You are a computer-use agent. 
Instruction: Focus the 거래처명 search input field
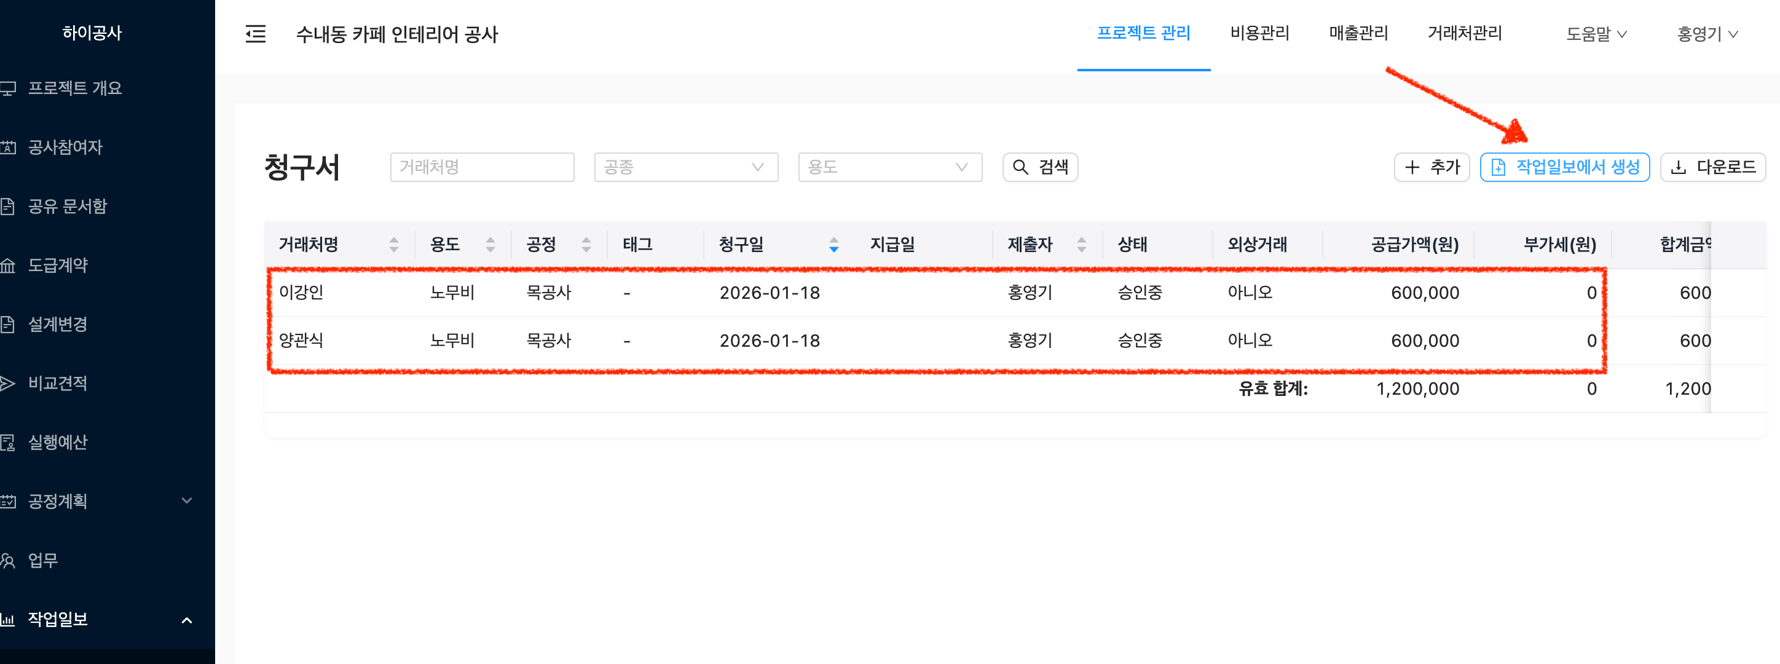pyautogui.click(x=482, y=167)
